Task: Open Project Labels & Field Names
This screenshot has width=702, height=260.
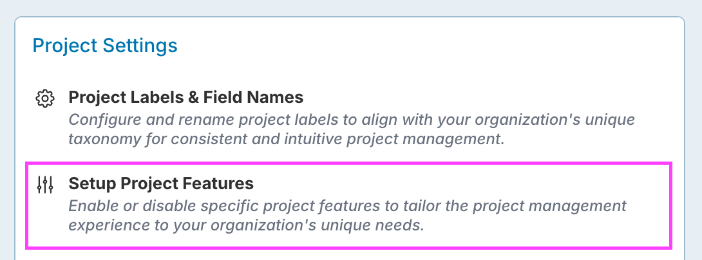Action: pos(185,98)
